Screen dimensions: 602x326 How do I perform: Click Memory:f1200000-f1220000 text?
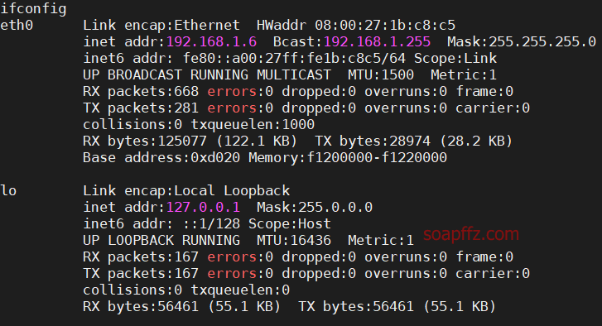click(x=348, y=158)
